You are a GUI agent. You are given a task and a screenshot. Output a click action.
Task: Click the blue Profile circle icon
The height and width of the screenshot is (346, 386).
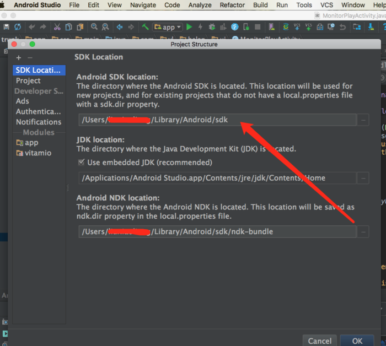coord(235,26)
